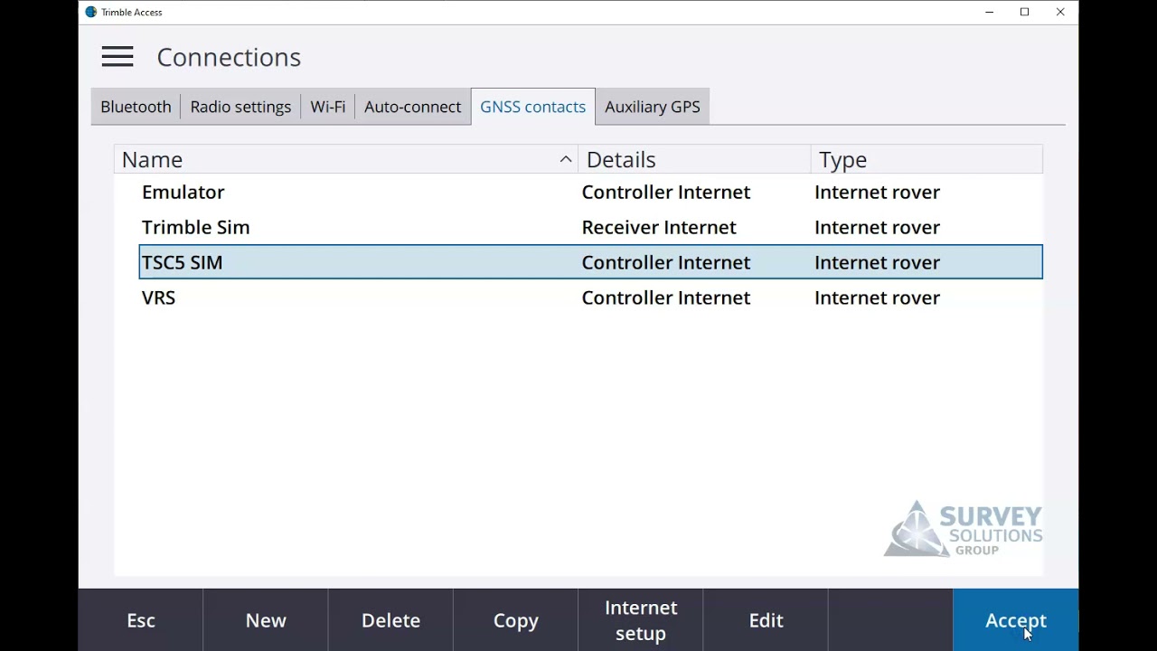Viewport: 1157px width, 651px height.
Task: Sort by the Type column header
Action: pos(927,159)
